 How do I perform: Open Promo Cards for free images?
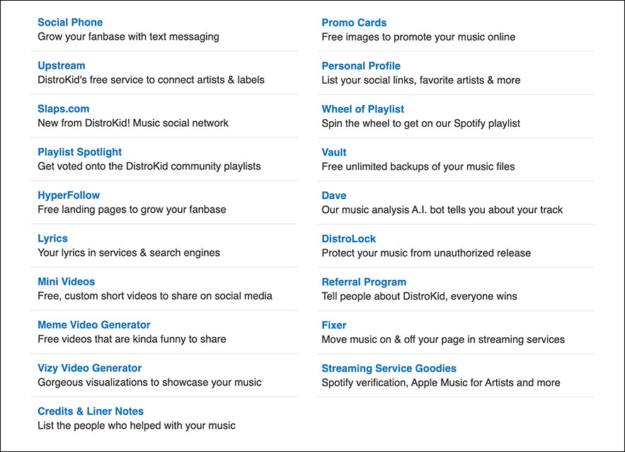[354, 22]
